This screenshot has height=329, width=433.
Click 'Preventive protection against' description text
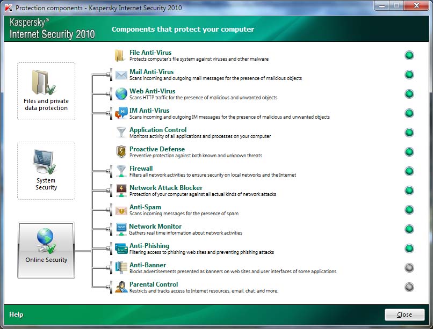pos(196,156)
